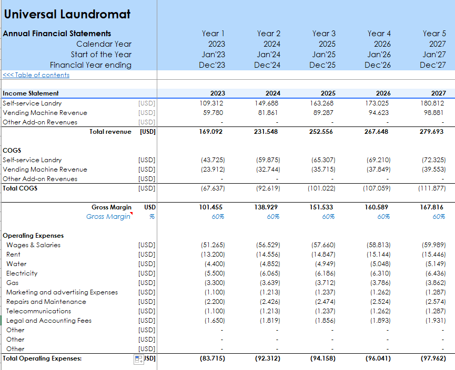Click the red comment marker on Gross Margin

[x=131, y=214]
